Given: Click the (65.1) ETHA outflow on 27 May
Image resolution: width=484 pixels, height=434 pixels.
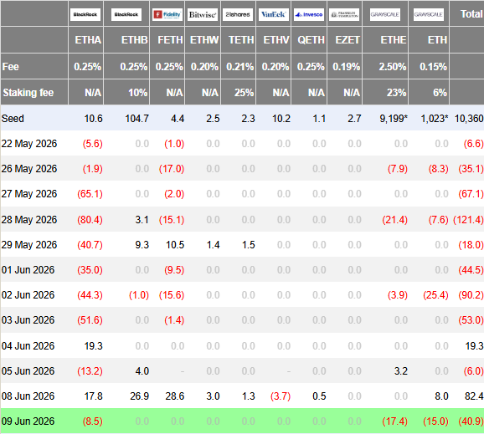Looking at the screenshot, I should (90, 194).
